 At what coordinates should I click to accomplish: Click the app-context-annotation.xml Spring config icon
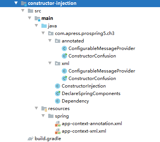pyautogui.click(x=58, y=124)
